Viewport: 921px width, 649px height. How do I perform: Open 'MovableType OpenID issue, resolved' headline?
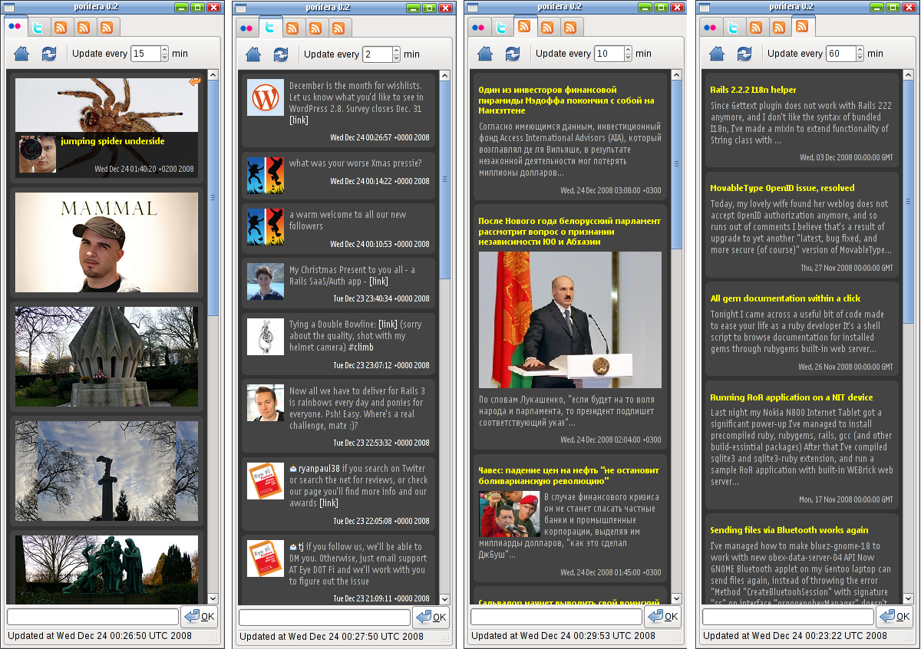782,188
